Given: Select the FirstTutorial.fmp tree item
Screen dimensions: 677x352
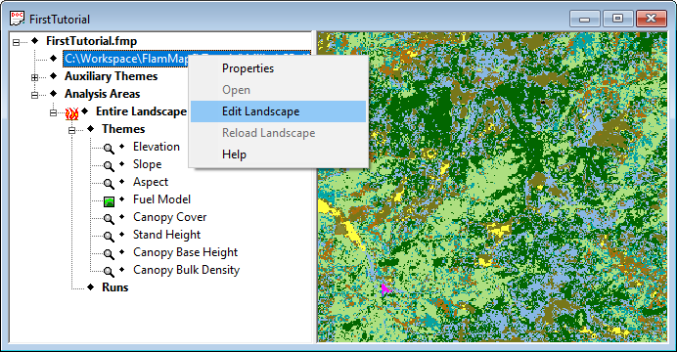Looking at the screenshot, I should click(92, 41).
